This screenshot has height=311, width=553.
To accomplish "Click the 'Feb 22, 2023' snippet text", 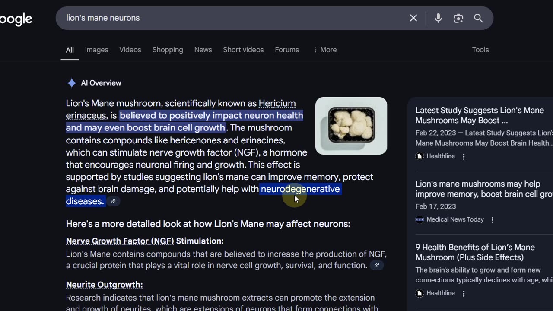I will 435,133.
